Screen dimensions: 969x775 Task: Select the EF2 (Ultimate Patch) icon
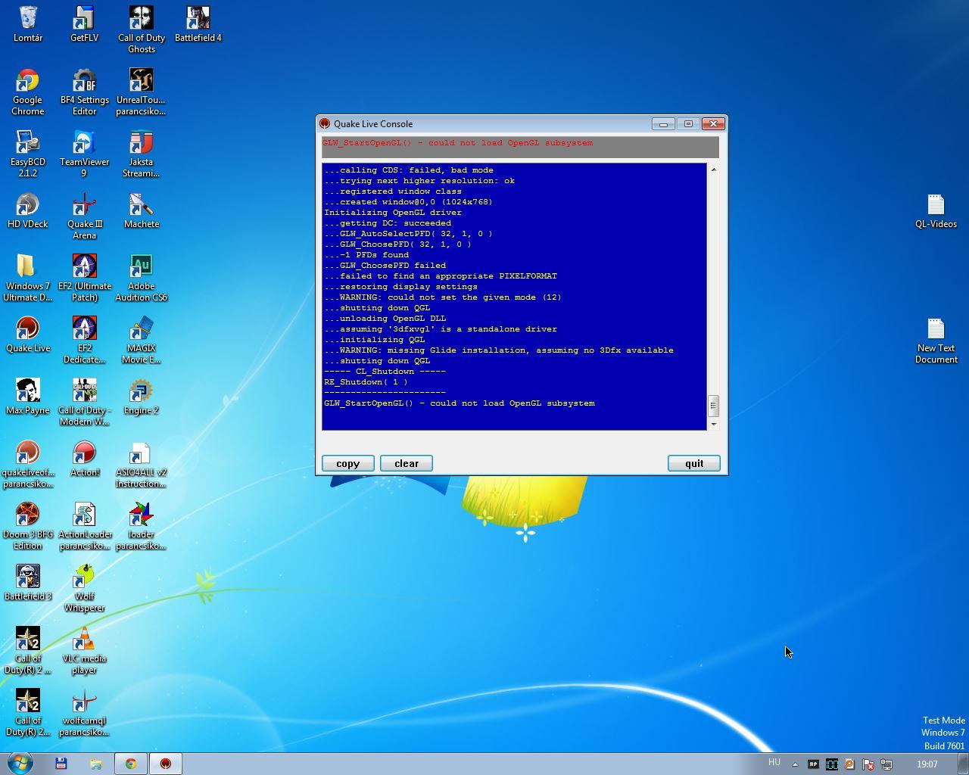[x=84, y=279]
